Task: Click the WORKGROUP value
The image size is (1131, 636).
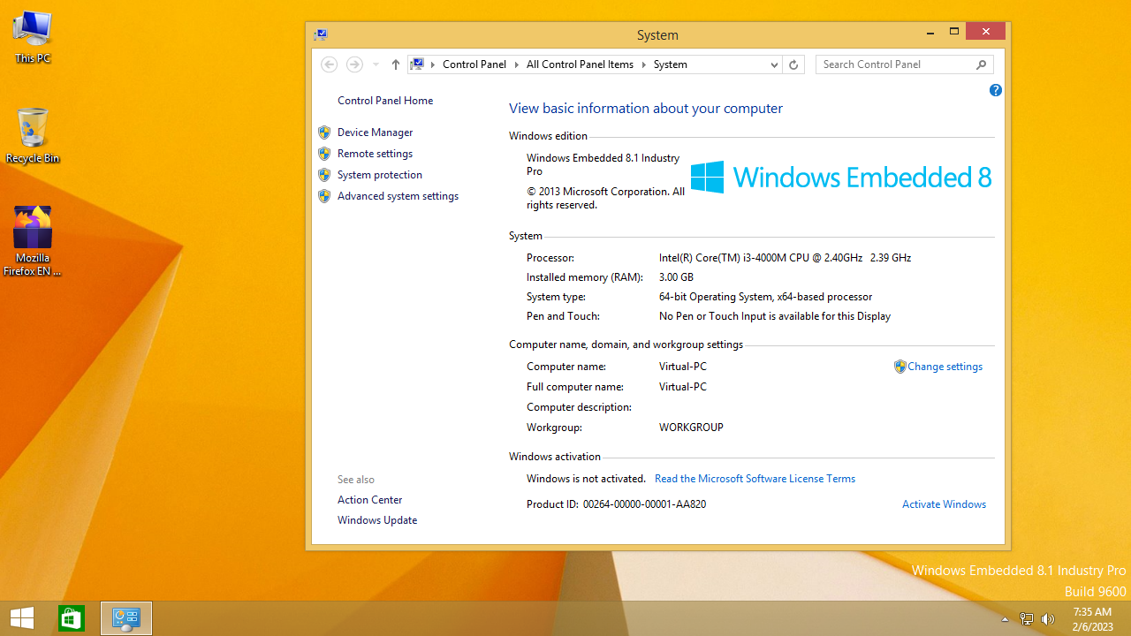Action: [x=691, y=428]
